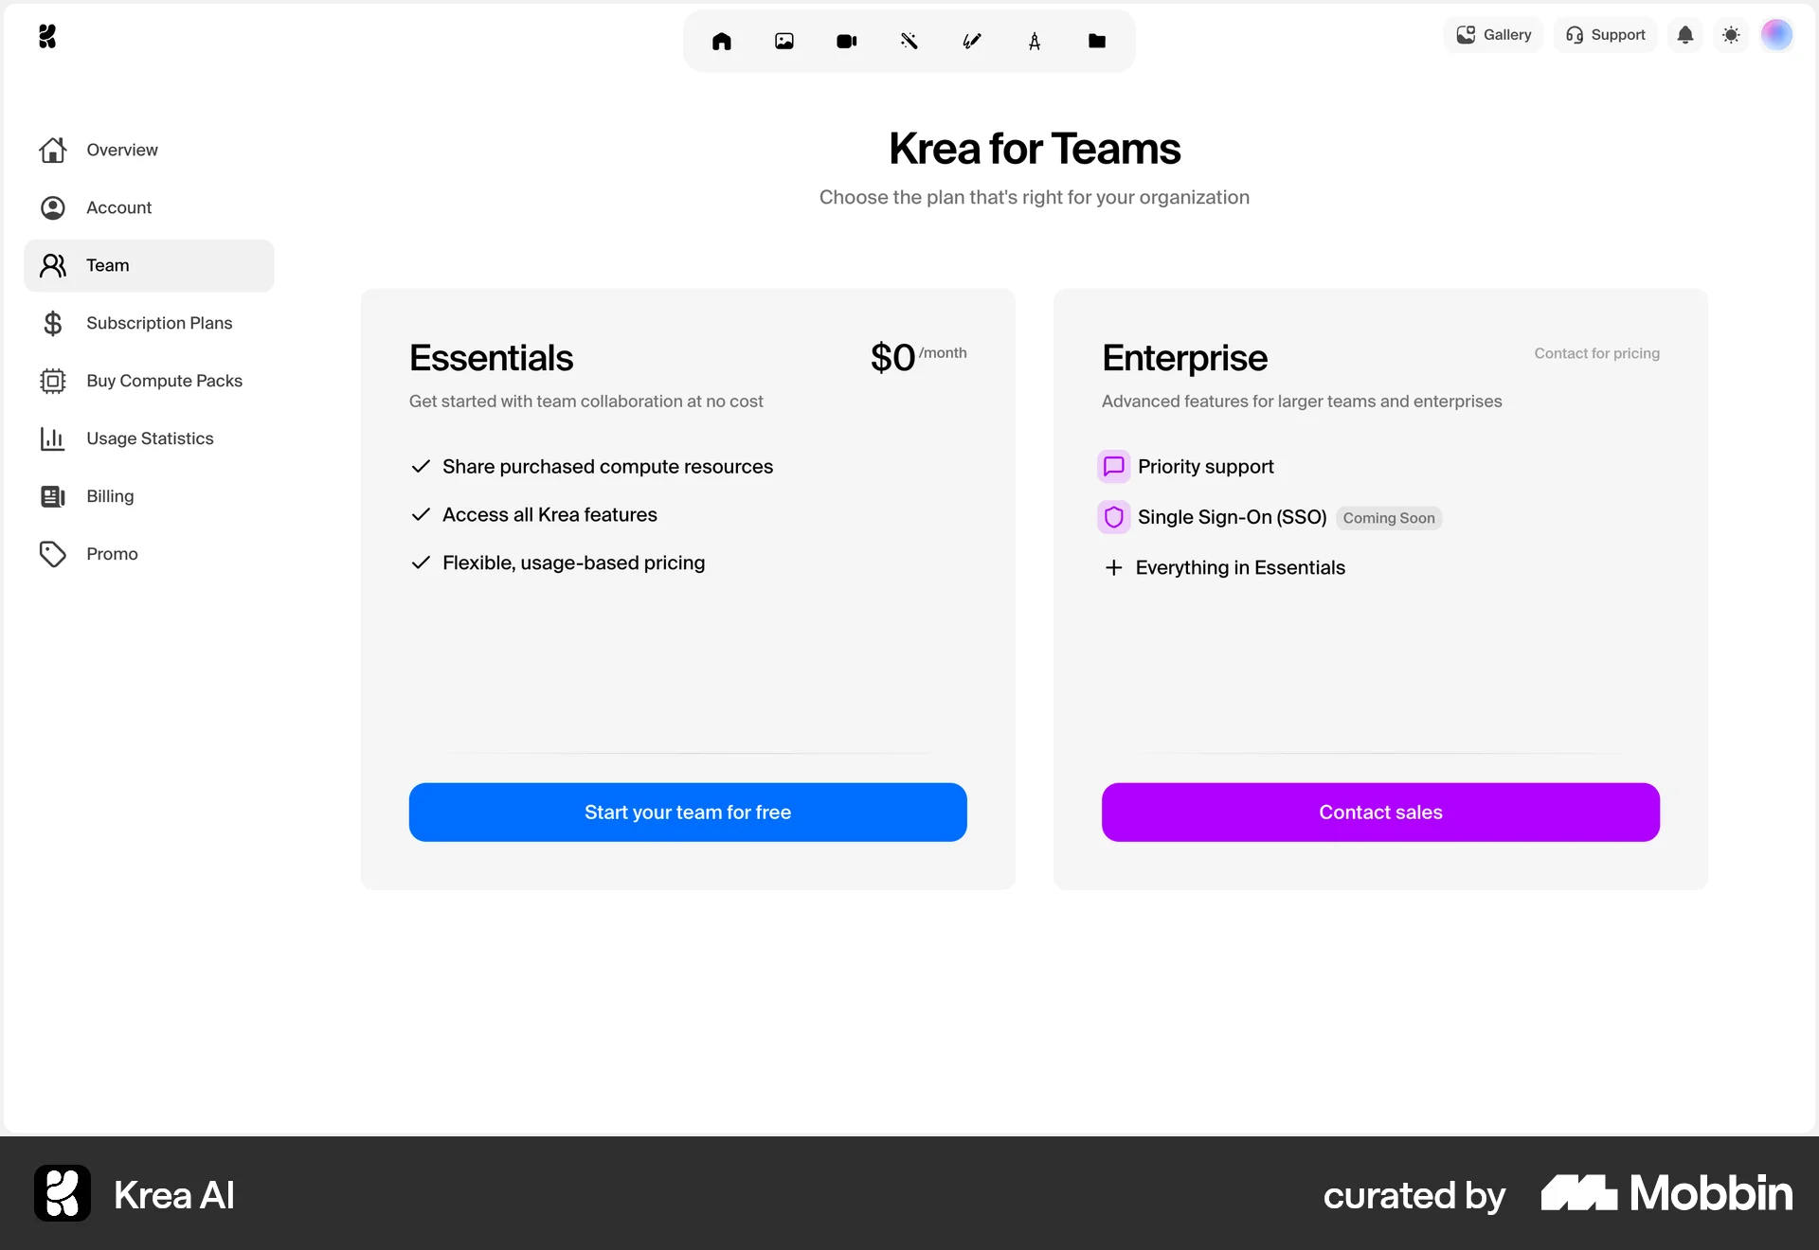
Task: Click Start your team for free
Action: coord(688,812)
